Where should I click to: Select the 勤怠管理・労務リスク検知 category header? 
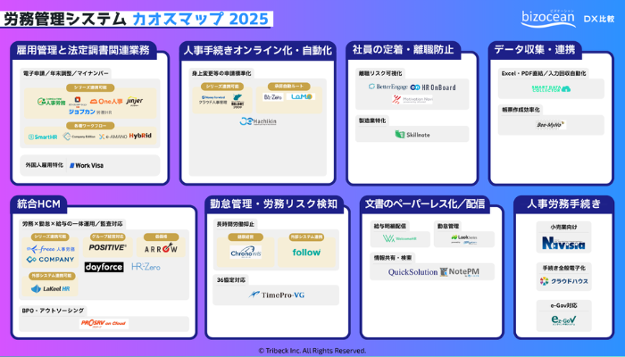click(274, 204)
